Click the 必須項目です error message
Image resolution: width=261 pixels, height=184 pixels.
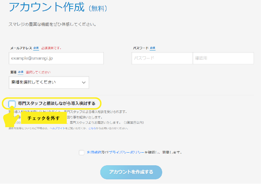coord(51,48)
